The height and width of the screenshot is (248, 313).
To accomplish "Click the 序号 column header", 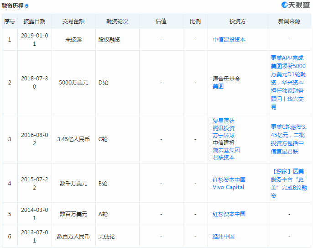I will [10, 21].
